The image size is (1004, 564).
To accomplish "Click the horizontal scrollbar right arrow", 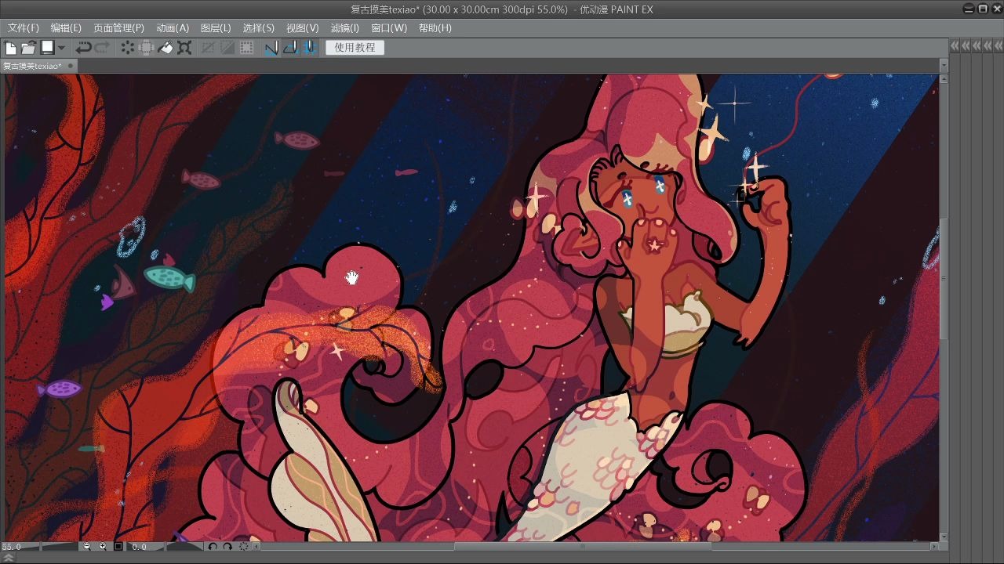I will (x=934, y=547).
